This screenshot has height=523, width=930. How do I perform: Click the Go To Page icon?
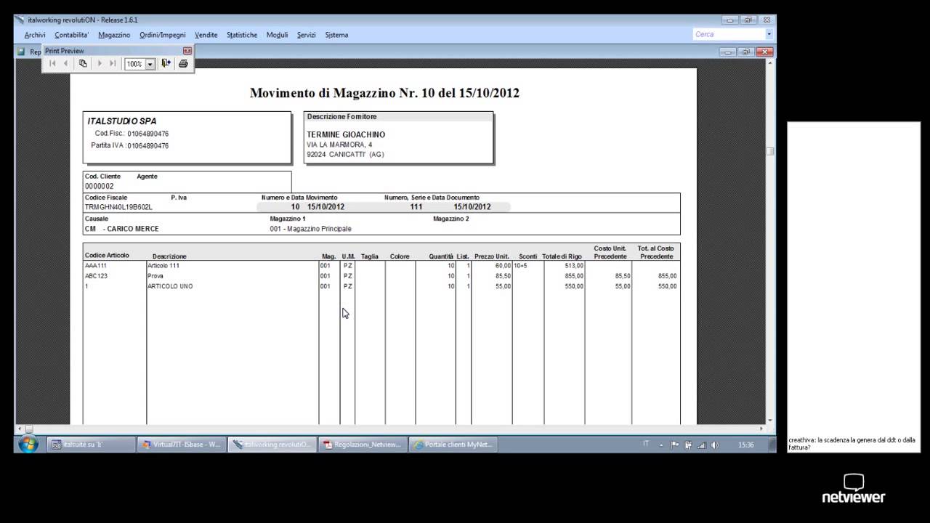(x=83, y=64)
